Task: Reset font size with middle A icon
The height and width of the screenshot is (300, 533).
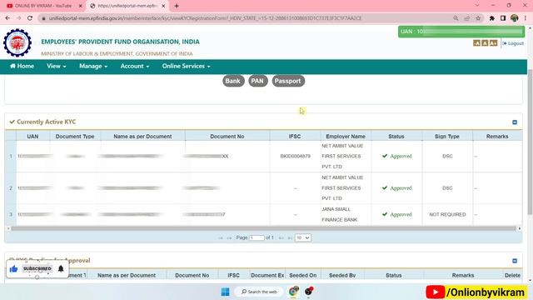Action: coord(485,43)
